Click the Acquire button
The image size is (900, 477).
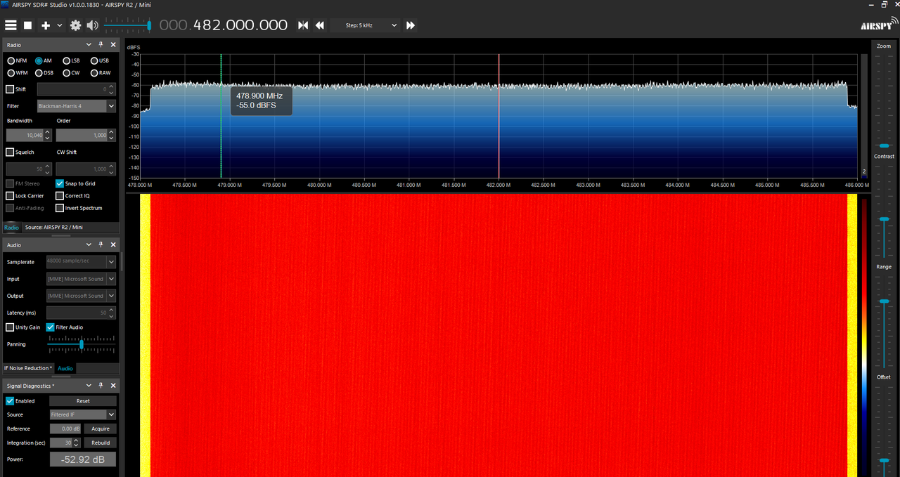point(101,429)
